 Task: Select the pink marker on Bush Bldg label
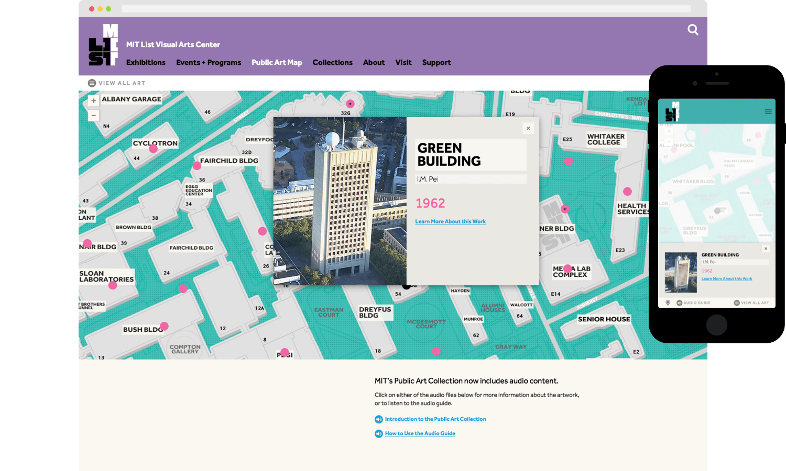pos(164,326)
